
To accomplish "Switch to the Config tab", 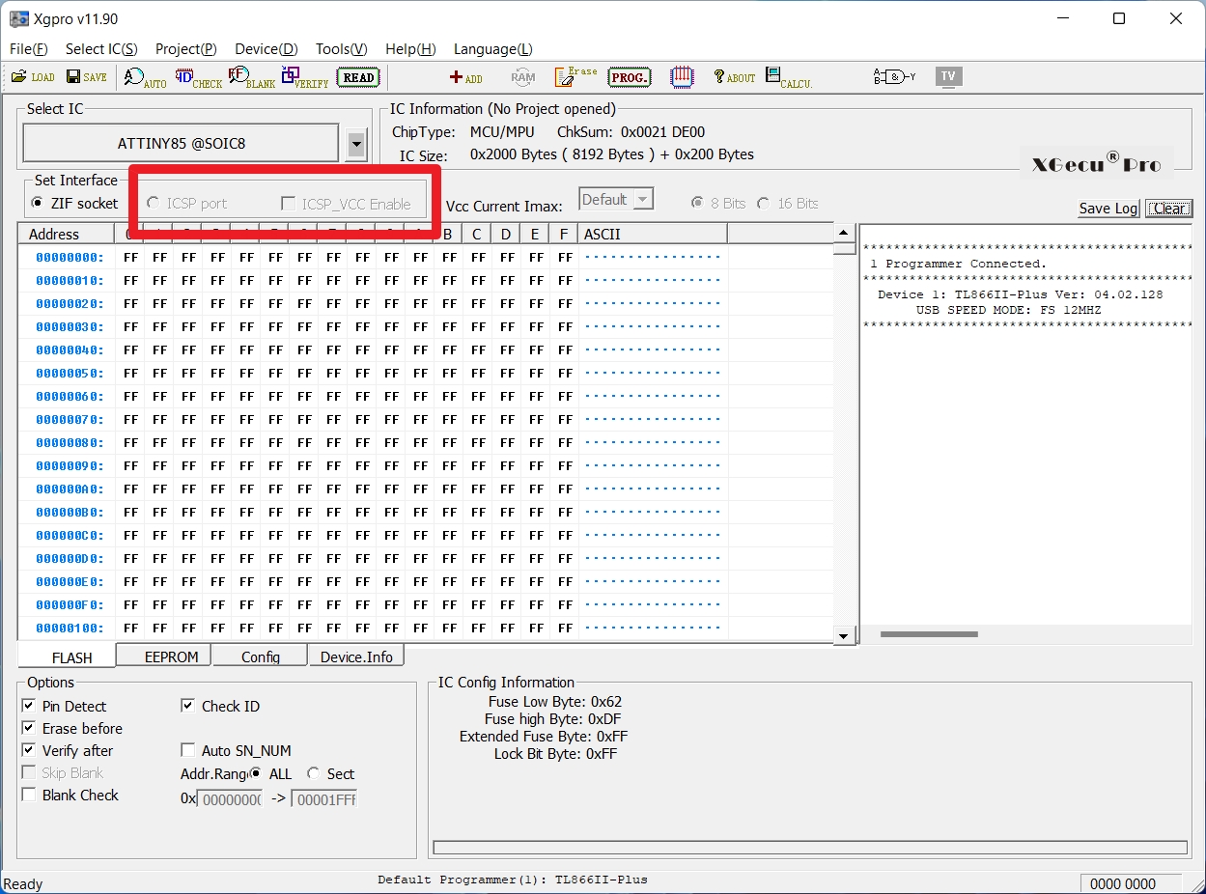I will pos(260,657).
